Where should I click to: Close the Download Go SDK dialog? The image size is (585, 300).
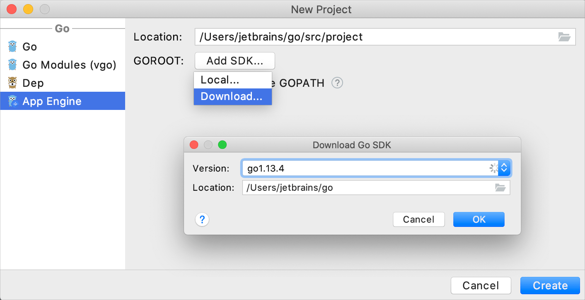coord(194,145)
